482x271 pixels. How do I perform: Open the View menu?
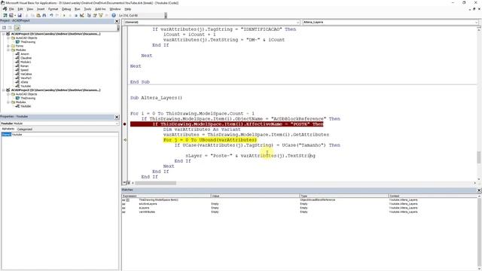click(30, 9)
